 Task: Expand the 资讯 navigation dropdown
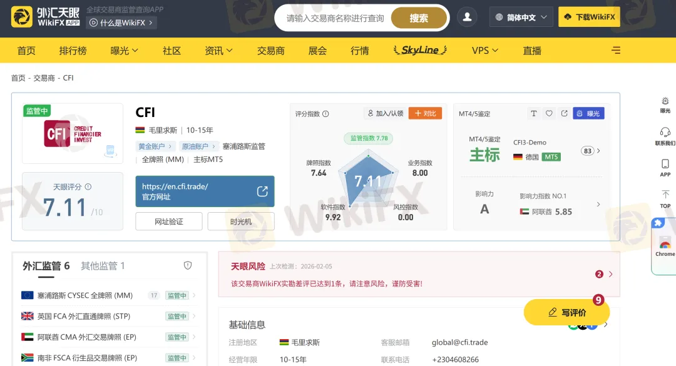pyautogui.click(x=218, y=51)
